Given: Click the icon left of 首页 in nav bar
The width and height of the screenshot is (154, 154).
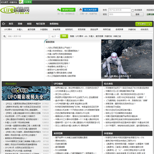Looking at the screenshot, I should tap(4, 24).
